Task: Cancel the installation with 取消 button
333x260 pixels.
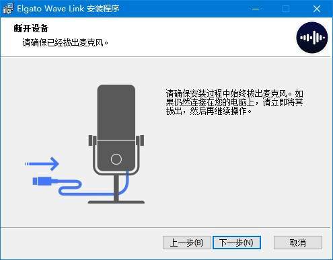Action: [x=298, y=243]
